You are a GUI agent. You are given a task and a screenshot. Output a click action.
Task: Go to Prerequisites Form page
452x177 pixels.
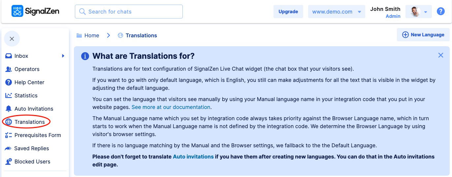tap(38, 135)
